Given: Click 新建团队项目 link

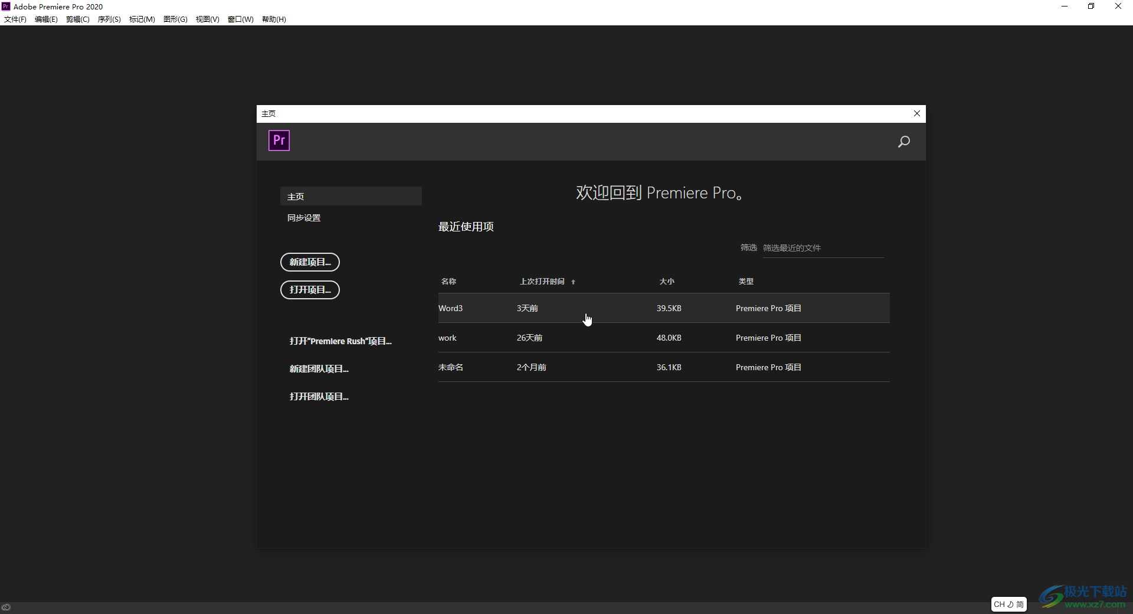Looking at the screenshot, I should tap(319, 369).
